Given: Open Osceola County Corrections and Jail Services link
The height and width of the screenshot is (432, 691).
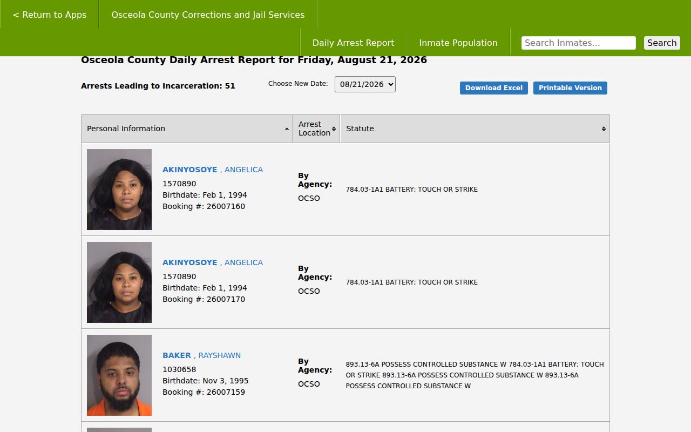Looking at the screenshot, I should [208, 15].
